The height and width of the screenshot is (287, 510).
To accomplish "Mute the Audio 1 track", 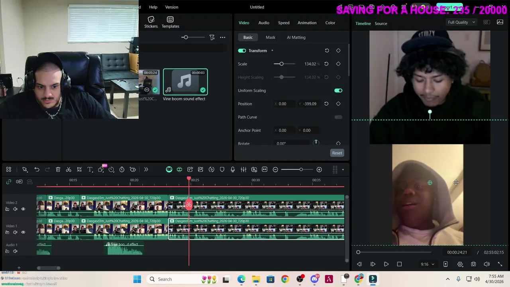I will tap(15, 252).
